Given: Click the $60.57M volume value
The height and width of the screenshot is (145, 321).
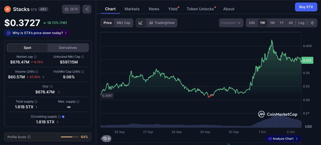Looking at the screenshot, I should [x=16, y=77].
